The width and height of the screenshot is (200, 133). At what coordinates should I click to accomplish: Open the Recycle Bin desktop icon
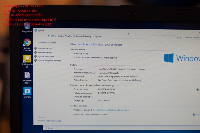coord(27,27)
